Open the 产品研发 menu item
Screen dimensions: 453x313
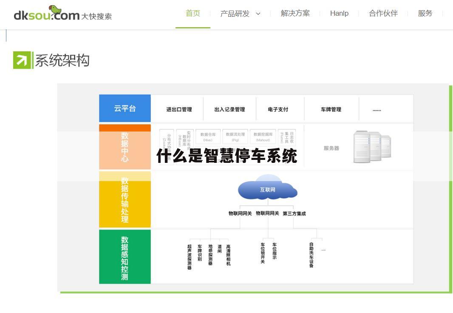235,14
